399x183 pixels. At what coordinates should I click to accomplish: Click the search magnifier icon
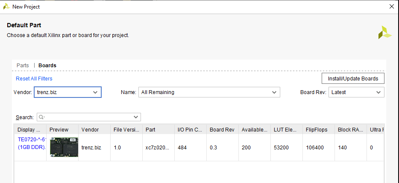click(41, 117)
